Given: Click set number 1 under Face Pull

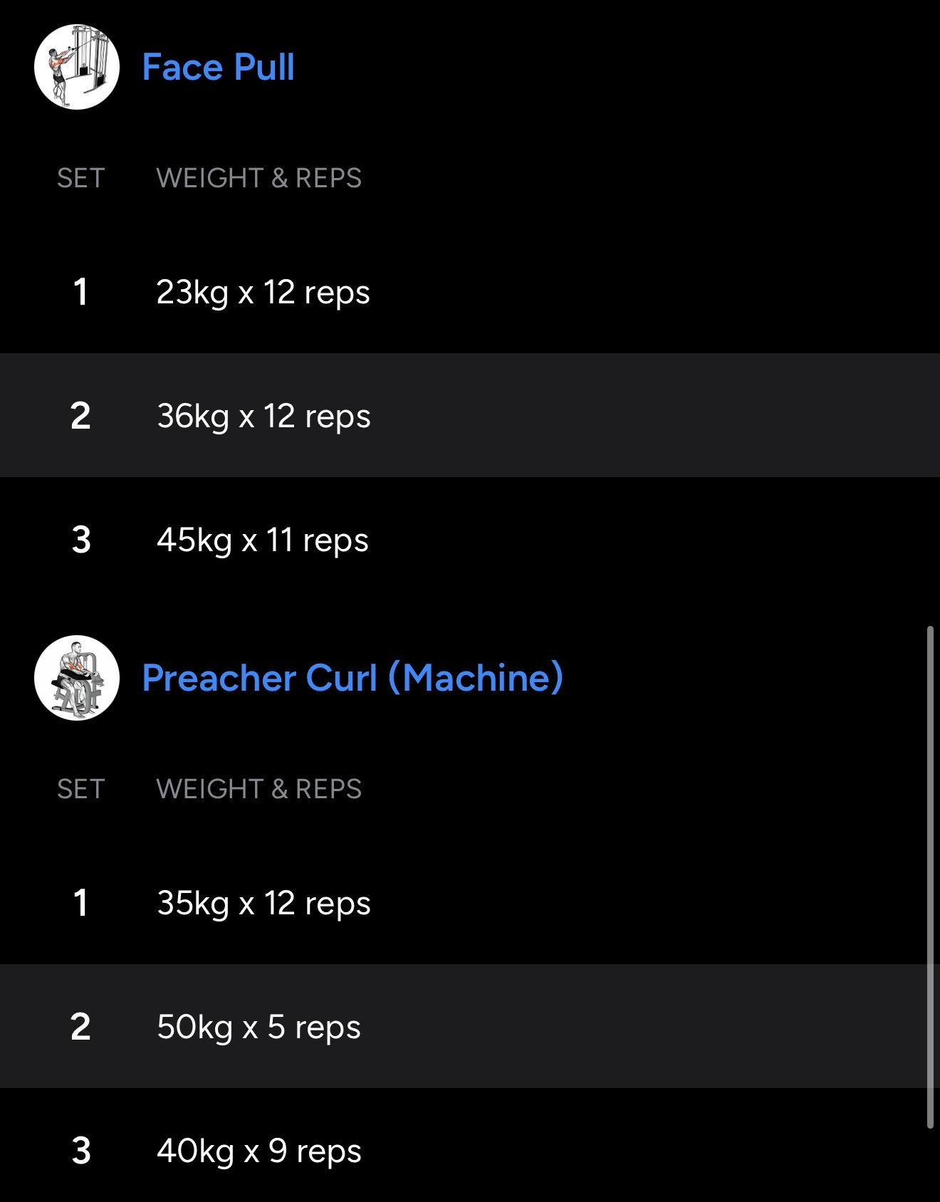Looking at the screenshot, I should point(80,293).
